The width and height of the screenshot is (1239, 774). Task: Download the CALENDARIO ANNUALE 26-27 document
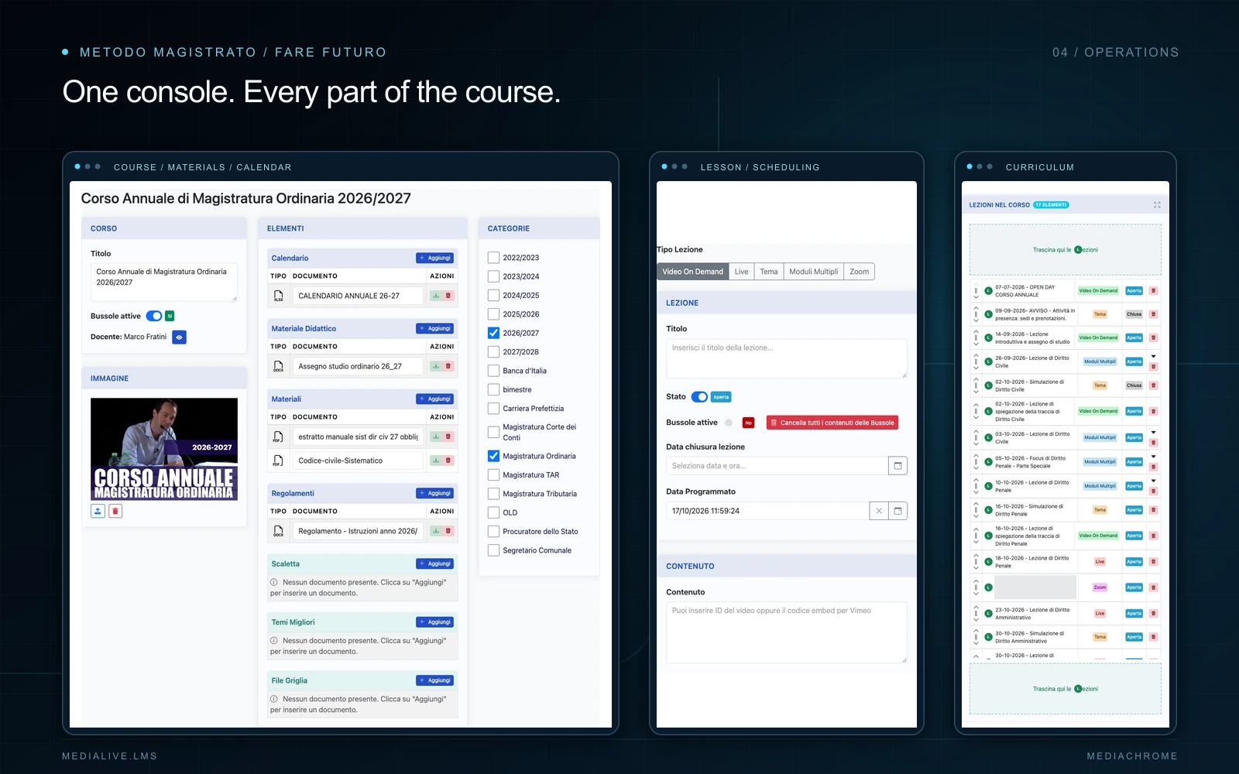[436, 296]
